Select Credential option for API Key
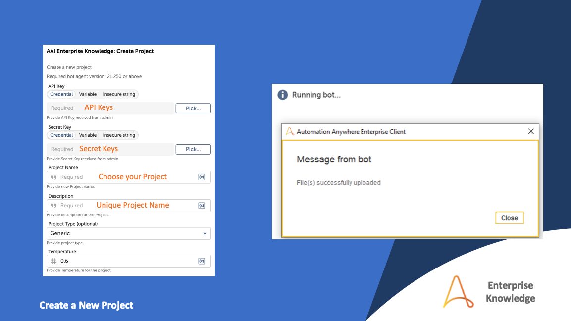Screen dimensions: 571x321 pyautogui.click(x=61, y=94)
